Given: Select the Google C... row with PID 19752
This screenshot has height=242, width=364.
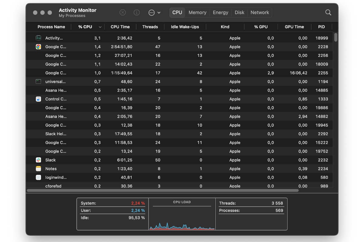Looking at the screenshot, I should click(179, 151).
